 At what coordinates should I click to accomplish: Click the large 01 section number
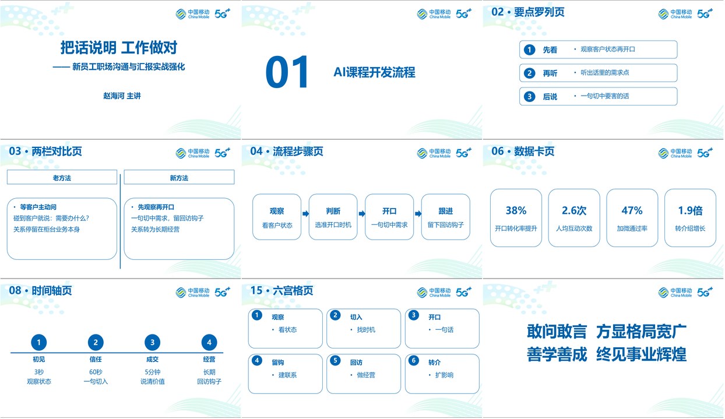287,73
